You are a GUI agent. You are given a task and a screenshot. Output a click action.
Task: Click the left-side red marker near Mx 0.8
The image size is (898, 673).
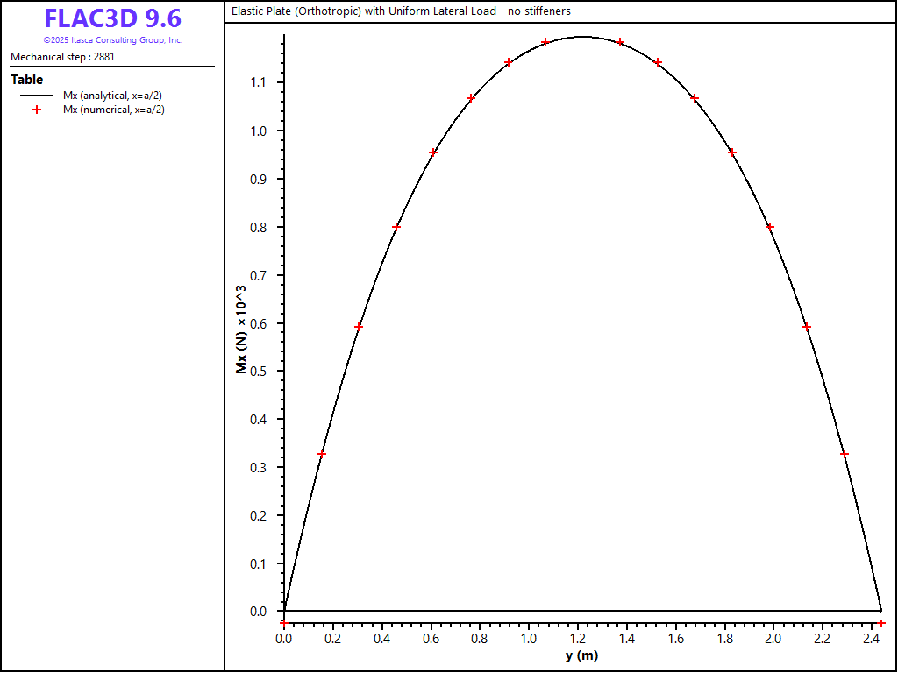click(x=396, y=227)
